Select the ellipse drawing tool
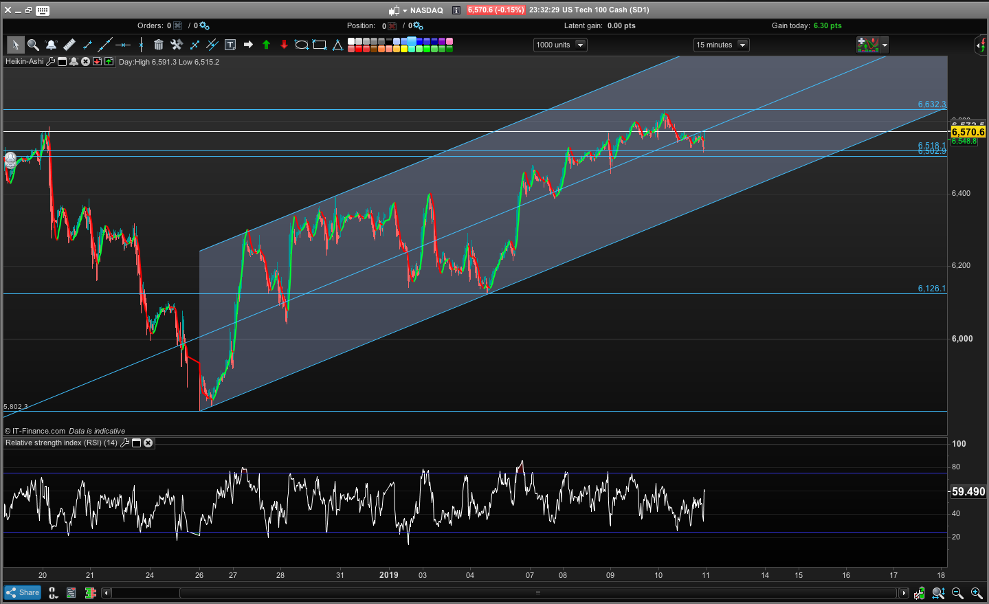Viewport: 989px width, 604px height. [x=302, y=45]
